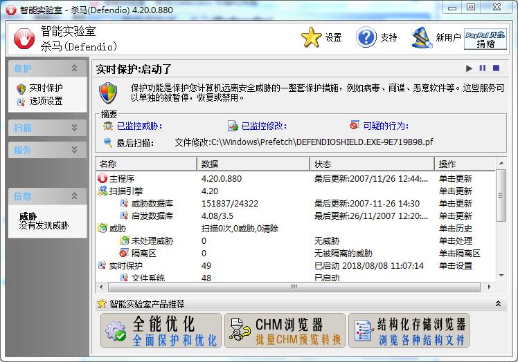
Task: Click the document icon beside 已监控修改
Action: 233,126
